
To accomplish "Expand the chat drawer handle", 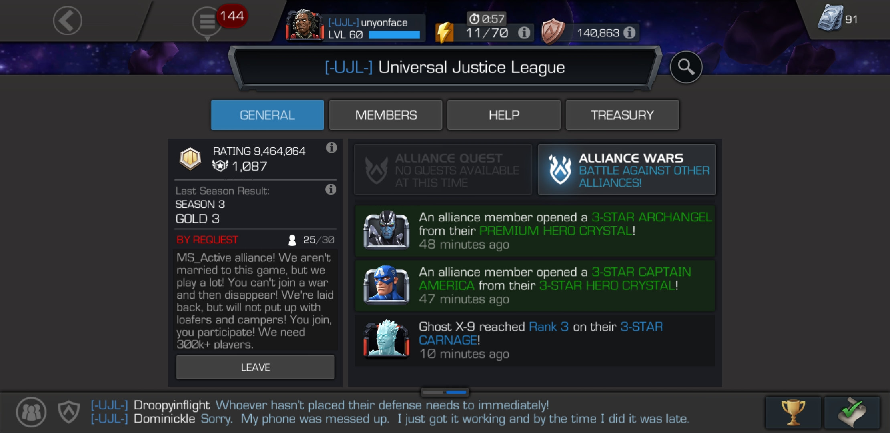I will (x=445, y=392).
